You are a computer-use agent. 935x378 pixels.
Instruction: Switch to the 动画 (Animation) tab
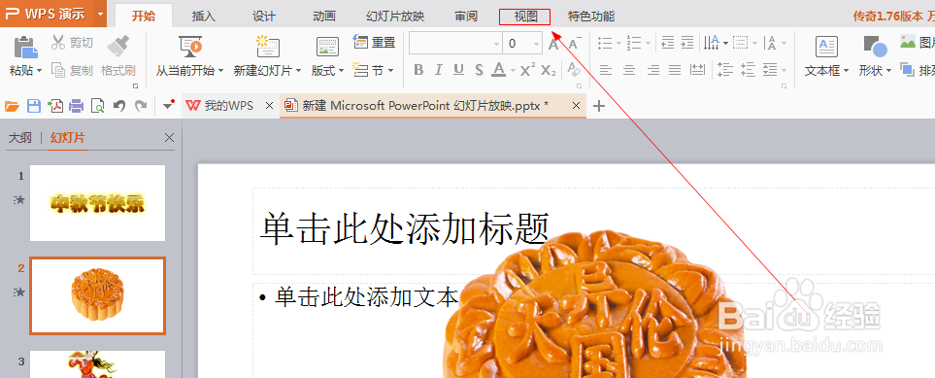tap(323, 17)
